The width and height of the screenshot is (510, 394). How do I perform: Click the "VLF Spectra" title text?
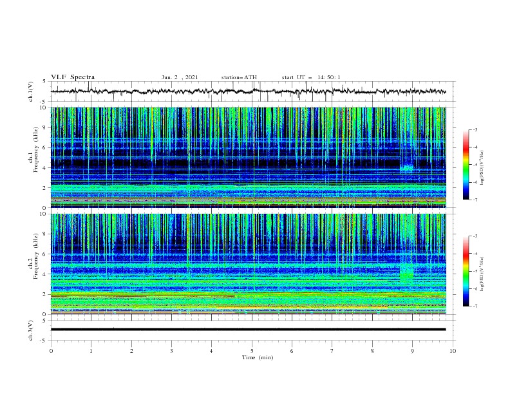[x=73, y=77]
